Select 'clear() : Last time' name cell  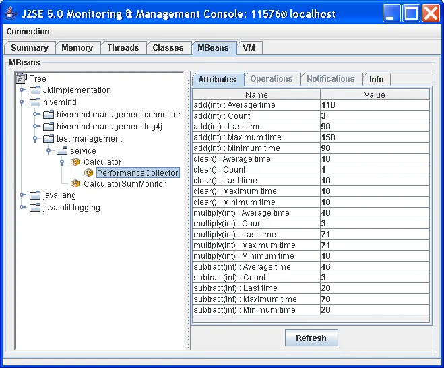[257, 180]
